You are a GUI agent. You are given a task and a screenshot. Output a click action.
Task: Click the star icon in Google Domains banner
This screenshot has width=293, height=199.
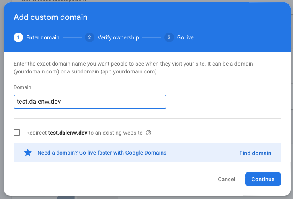(28, 153)
